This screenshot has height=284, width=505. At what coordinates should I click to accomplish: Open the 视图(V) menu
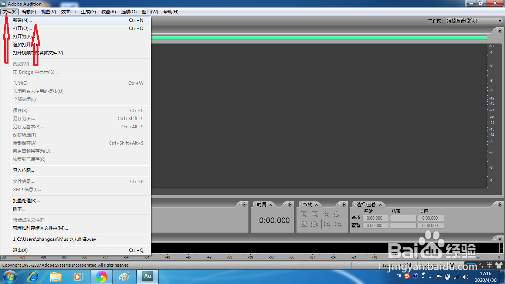(48, 12)
